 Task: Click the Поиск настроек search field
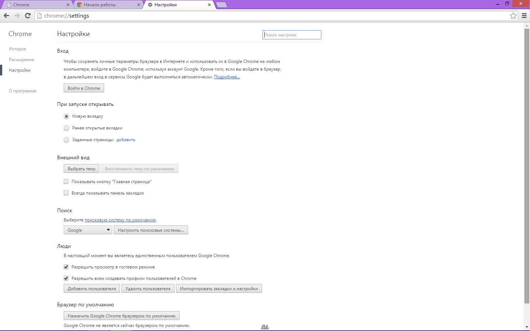[291, 35]
